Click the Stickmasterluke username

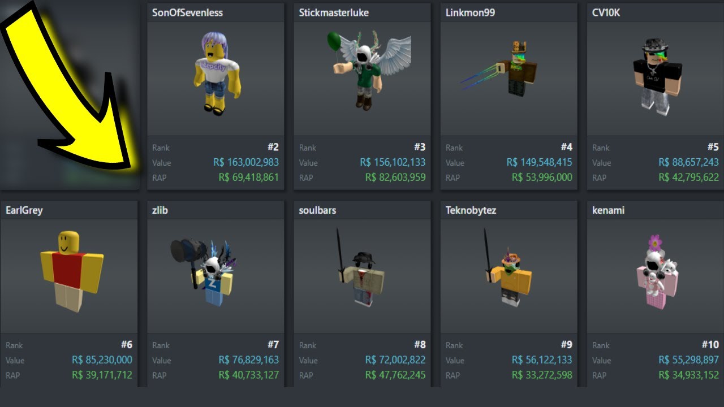(x=334, y=12)
